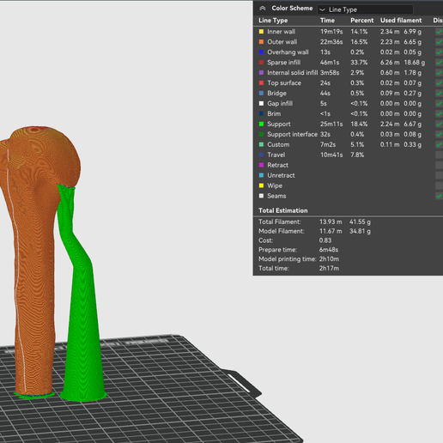443x443 pixels.
Task: Toggle Seams display checkbox
Action: click(439, 196)
